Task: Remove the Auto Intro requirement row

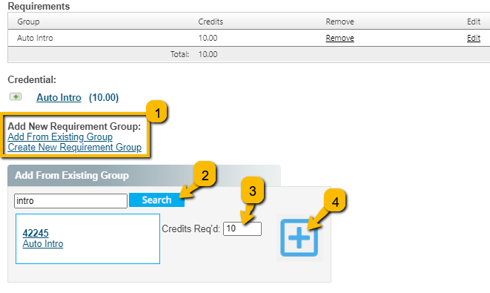Action: [340, 38]
